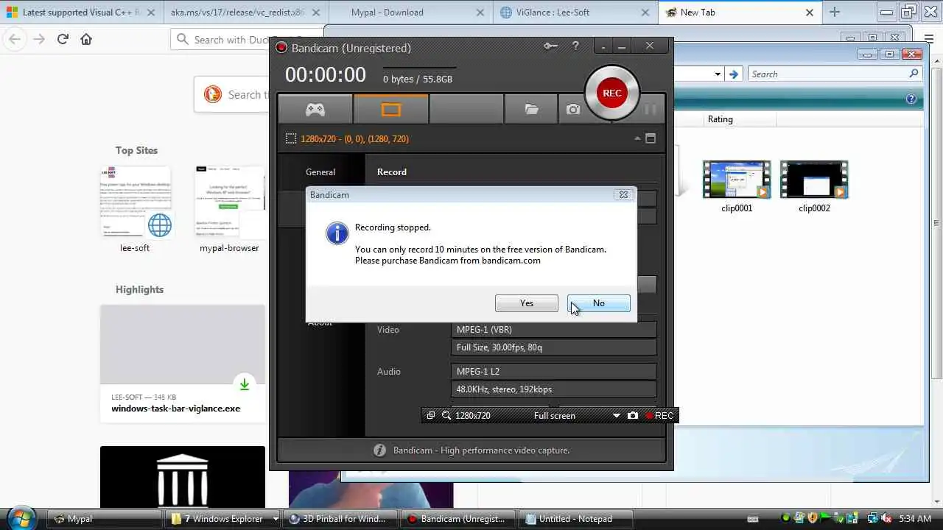Click the Video format MPEG-1 (VBR) field
The width and height of the screenshot is (943, 530).
click(553, 330)
